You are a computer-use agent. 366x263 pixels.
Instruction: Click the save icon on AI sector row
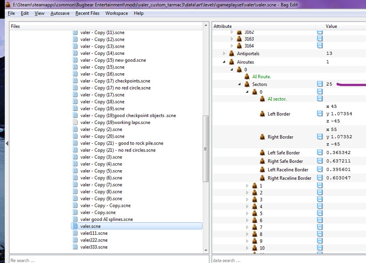point(320,99)
